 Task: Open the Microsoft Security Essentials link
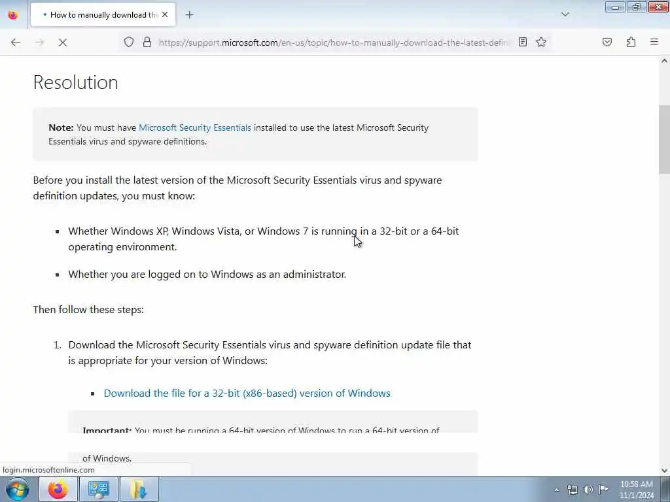click(x=195, y=127)
